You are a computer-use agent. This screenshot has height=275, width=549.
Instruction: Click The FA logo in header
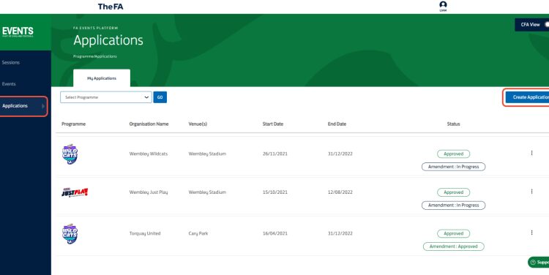(x=111, y=7)
